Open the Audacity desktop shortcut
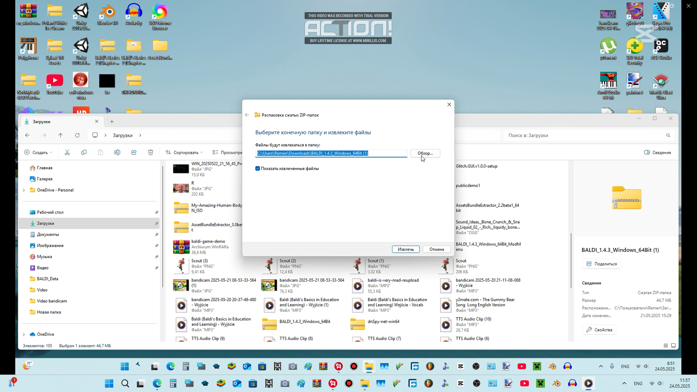Screen dimensions: 697x392 pyautogui.click(x=134, y=15)
